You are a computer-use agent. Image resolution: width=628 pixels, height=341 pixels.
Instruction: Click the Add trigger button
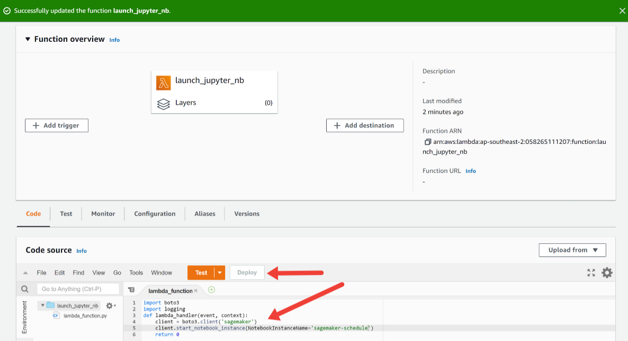pyautogui.click(x=57, y=126)
